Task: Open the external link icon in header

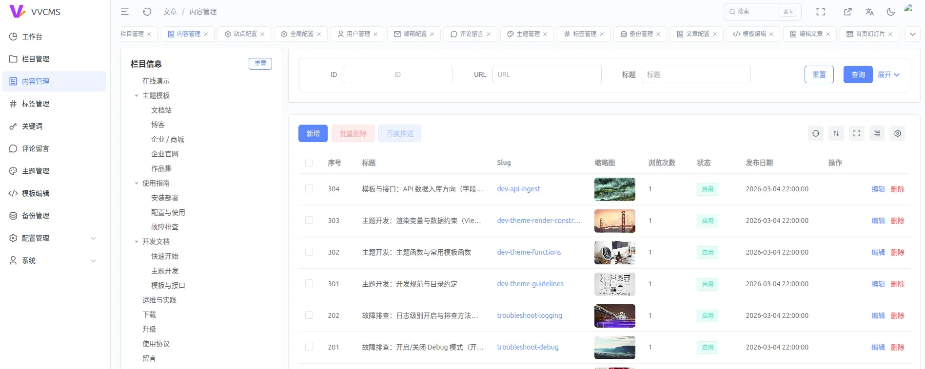Action: pos(848,12)
